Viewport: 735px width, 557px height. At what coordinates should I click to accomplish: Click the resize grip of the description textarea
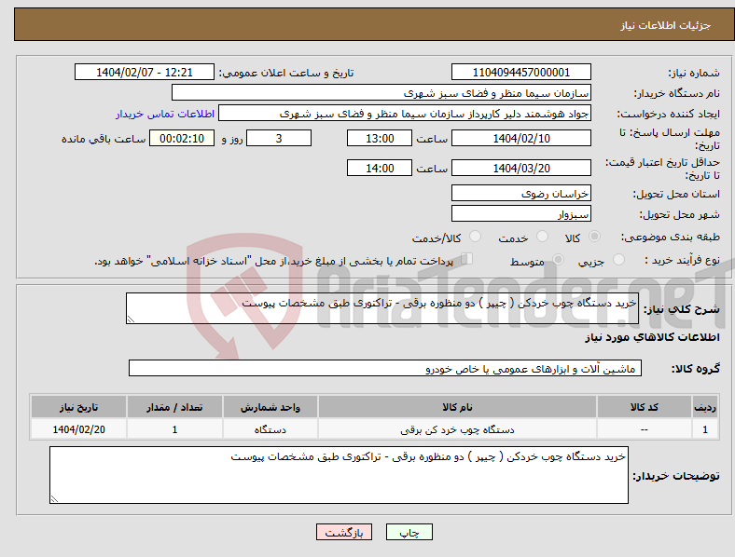point(131,319)
